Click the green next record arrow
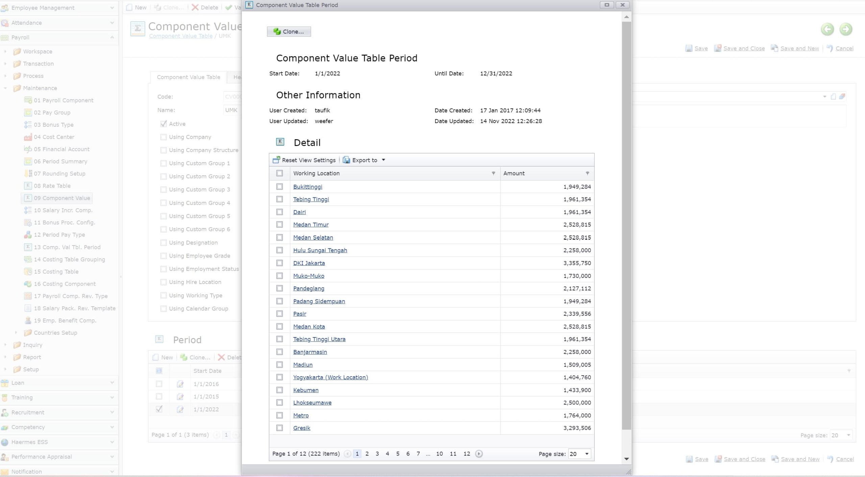This screenshot has height=477, width=865. 846,29
